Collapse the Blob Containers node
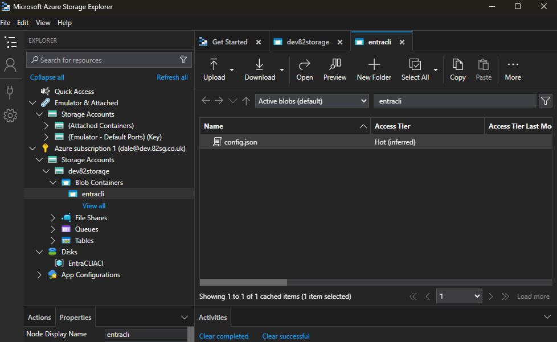 click(x=52, y=182)
